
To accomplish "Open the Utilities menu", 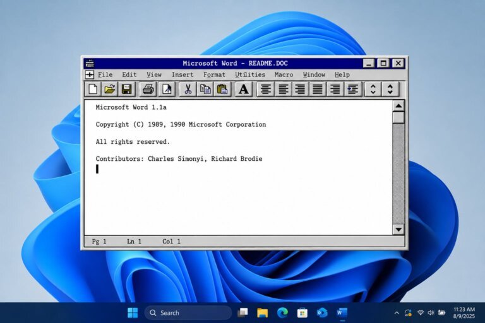I will click(x=250, y=74).
